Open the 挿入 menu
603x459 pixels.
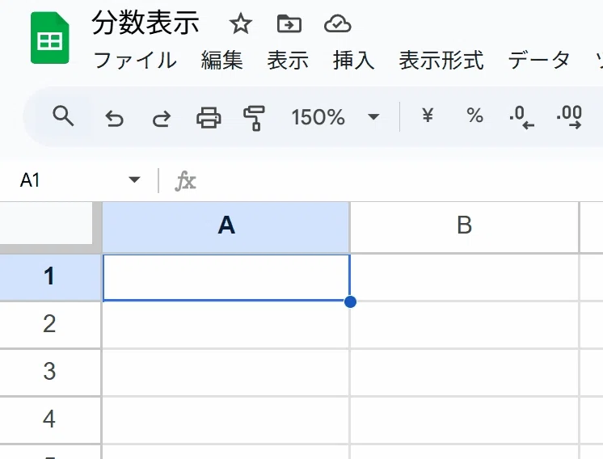click(x=353, y=61)
